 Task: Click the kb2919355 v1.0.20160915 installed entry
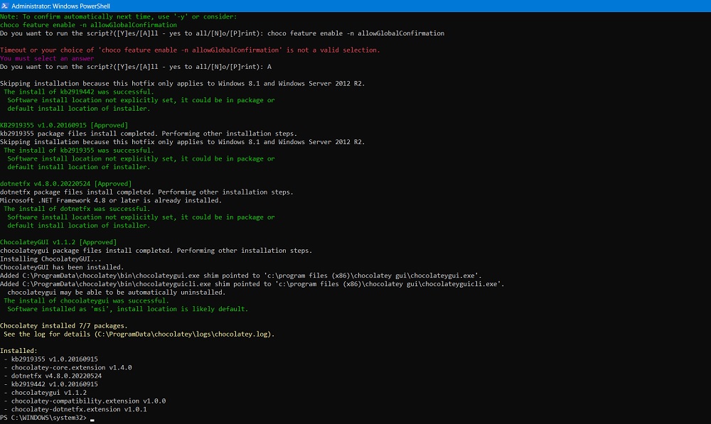[x=50, y=359]
